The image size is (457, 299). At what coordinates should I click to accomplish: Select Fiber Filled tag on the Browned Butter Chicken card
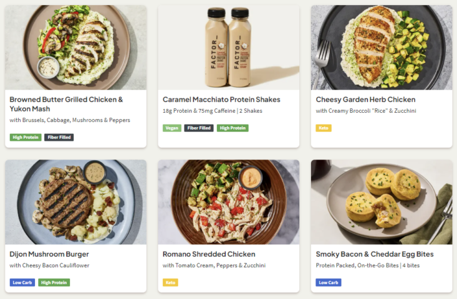click(59, 138)
